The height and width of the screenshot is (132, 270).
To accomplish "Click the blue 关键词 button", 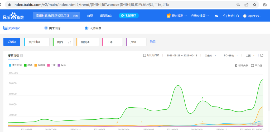I will click(x=12, y=42).
